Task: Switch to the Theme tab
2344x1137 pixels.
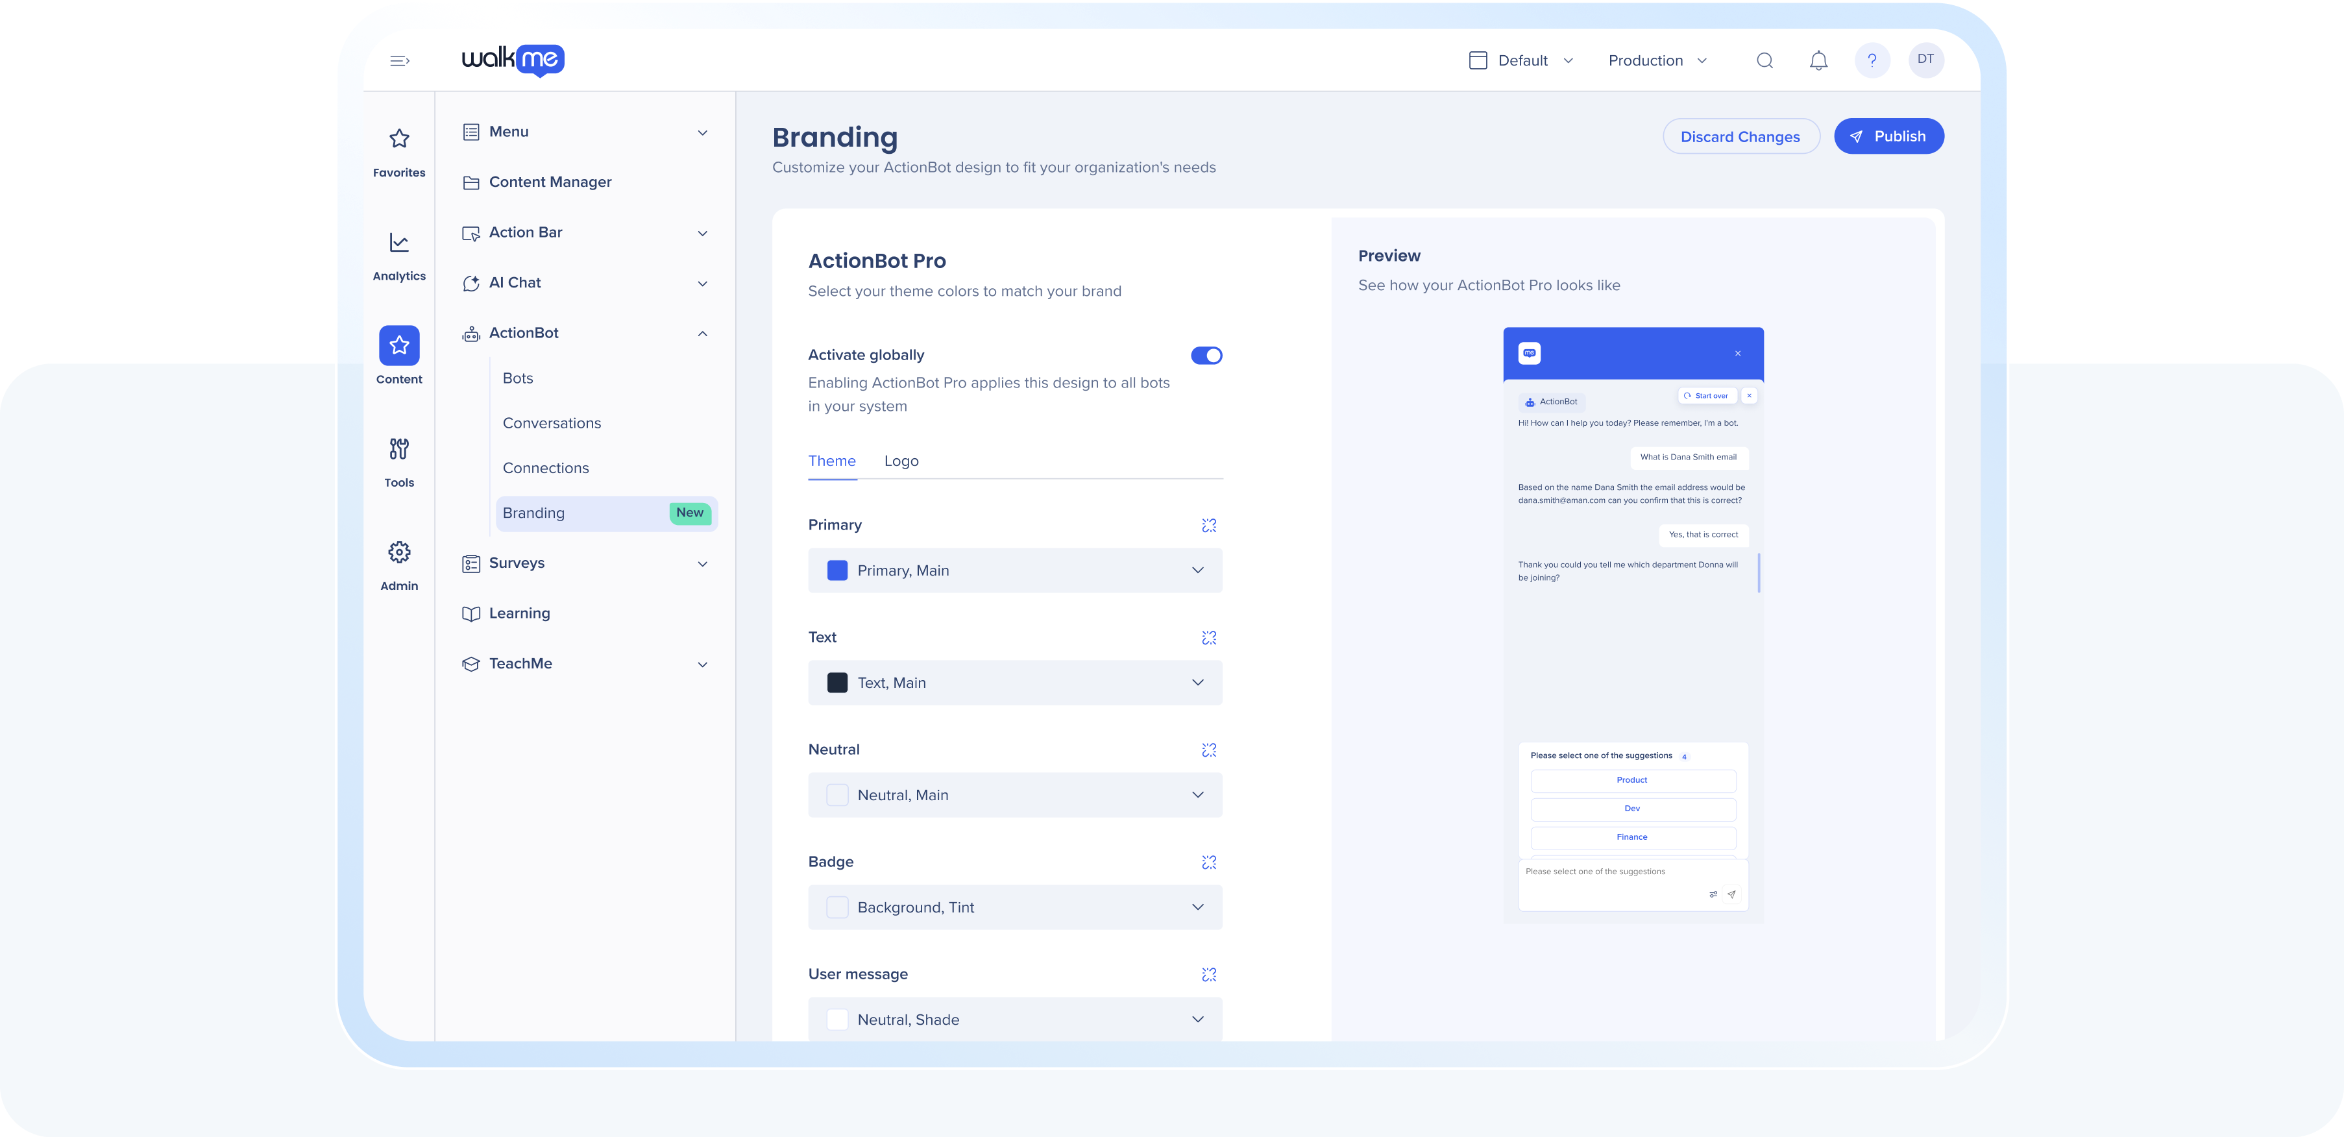Action: 832,461
